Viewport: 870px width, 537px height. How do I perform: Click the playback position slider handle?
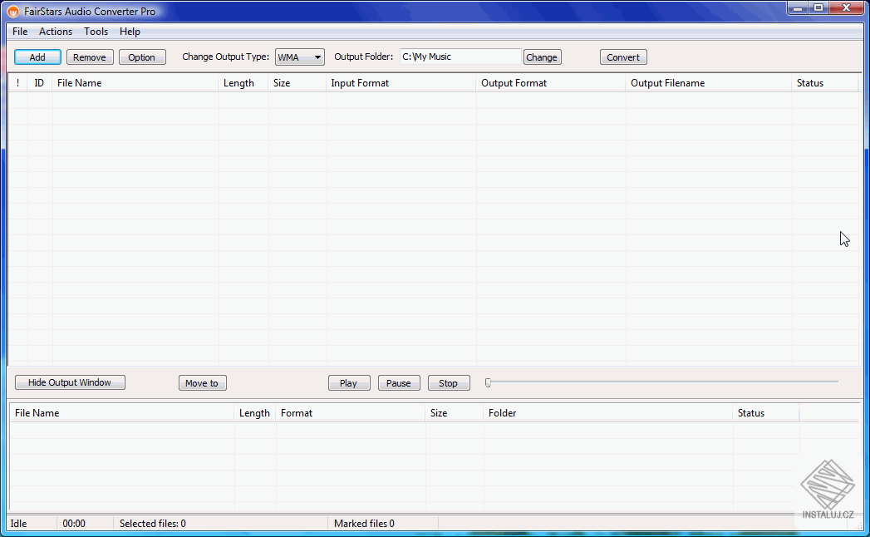[x=489, y=382]
